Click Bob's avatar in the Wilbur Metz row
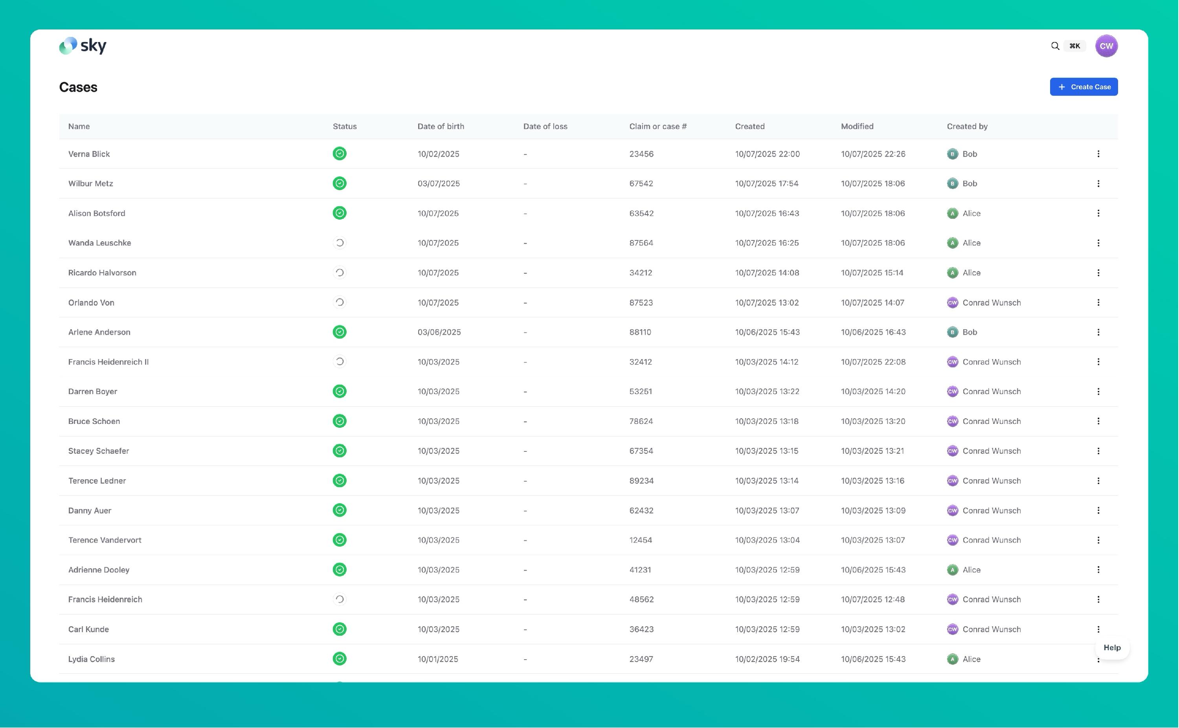The width and height of the screenshot is (1179, 728). click(x=952, y=183)
